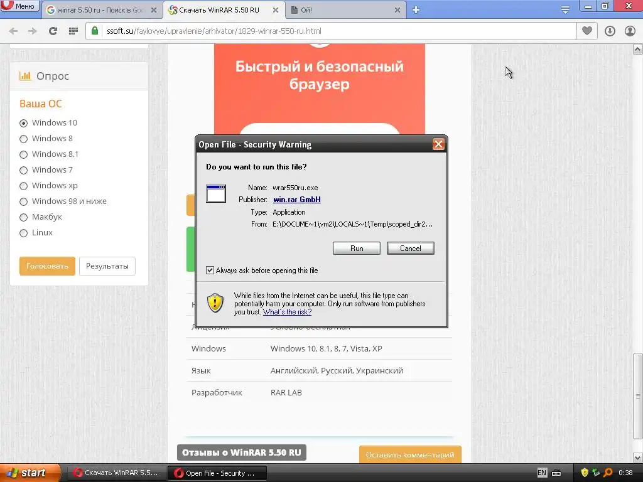This screenshot has height=482, width=643.
Task: Open a new tab with plus icon
Action: pos(416,10)
